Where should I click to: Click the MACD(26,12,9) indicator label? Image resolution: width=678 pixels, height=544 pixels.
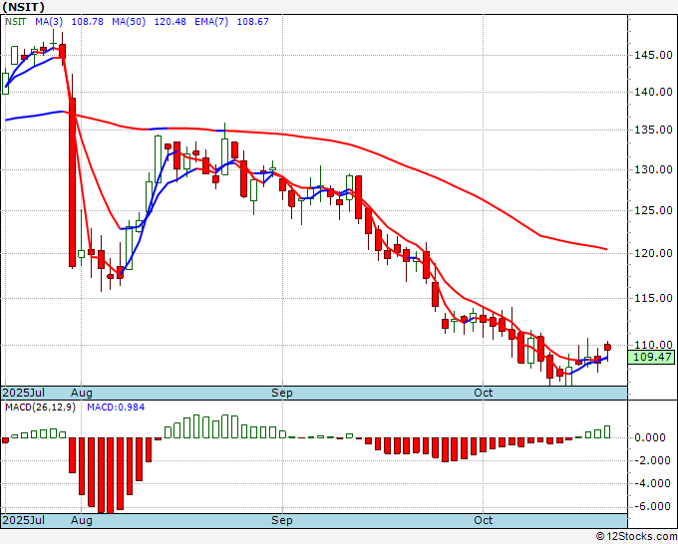coord(40,408)
